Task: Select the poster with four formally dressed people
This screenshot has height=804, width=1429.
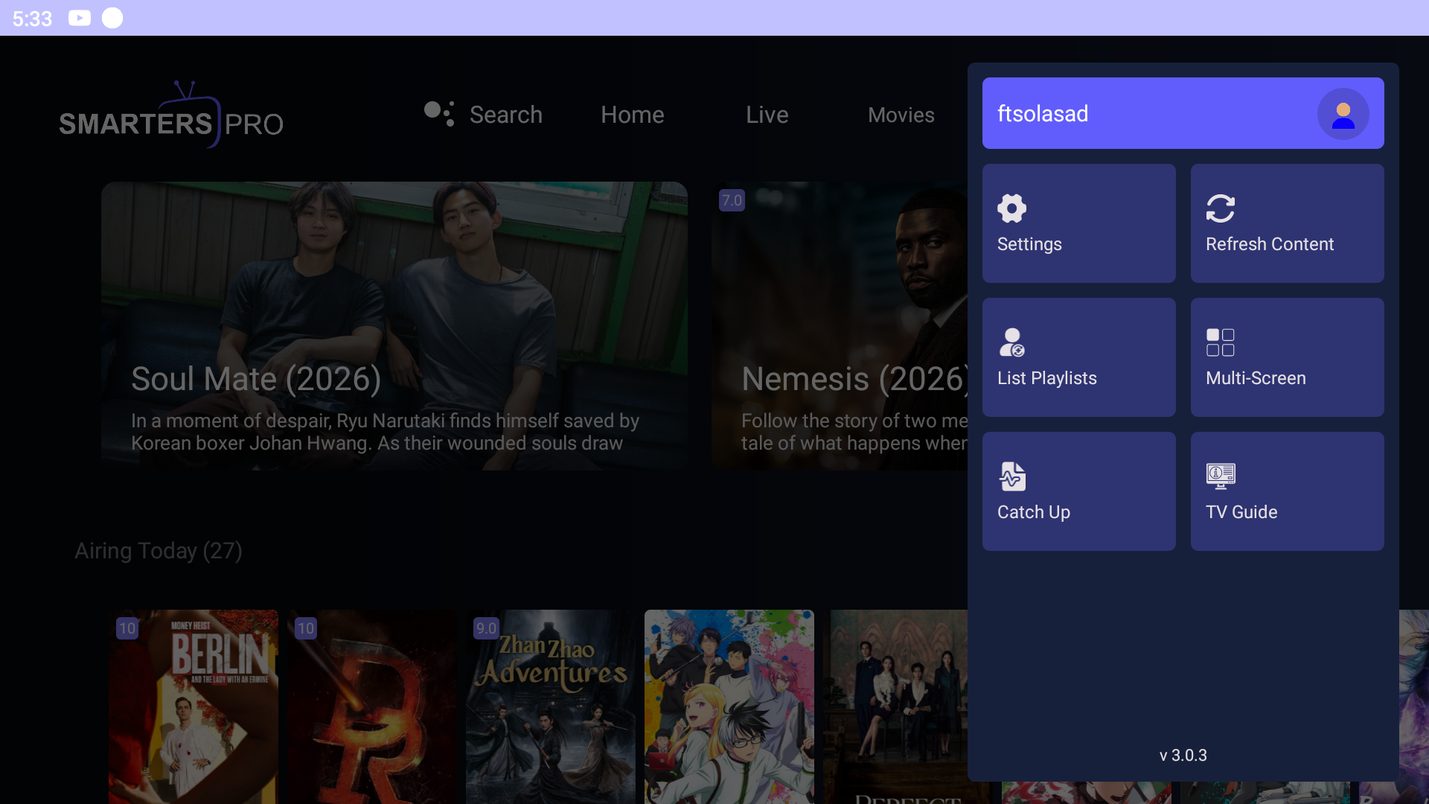Action: pos(895,707)
